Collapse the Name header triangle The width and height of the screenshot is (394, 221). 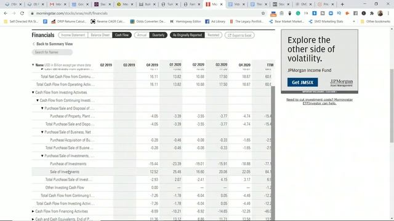coord(33,65)
